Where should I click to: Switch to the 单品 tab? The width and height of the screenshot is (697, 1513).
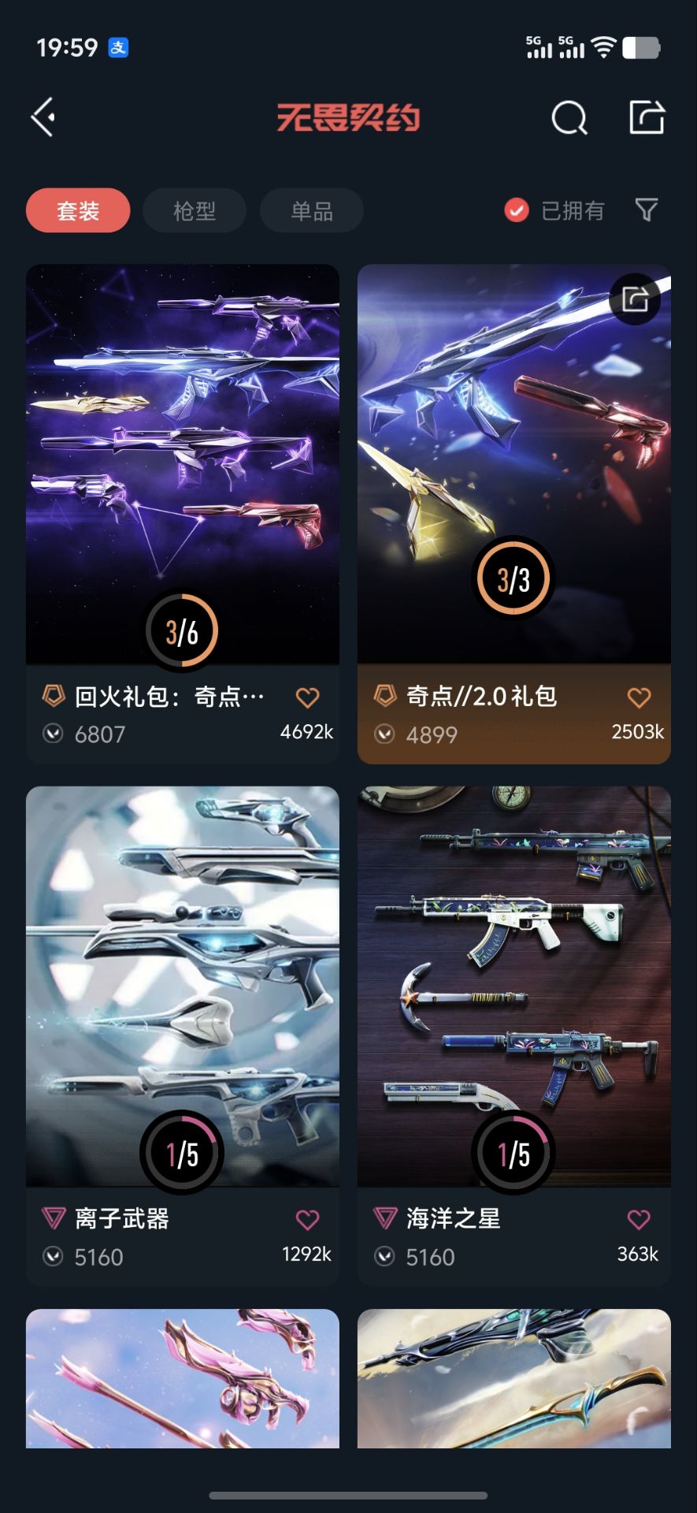point(312,210)
